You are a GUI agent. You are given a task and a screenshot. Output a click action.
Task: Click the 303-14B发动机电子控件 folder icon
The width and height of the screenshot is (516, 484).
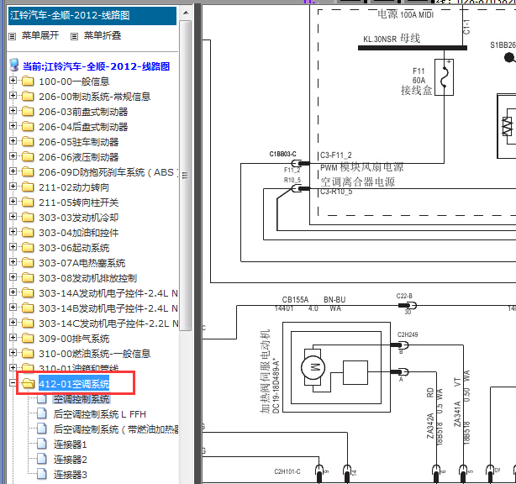pos(28,308)
